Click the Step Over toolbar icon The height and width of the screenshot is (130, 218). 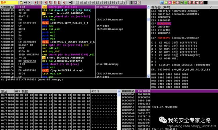[x=50, y=2]
